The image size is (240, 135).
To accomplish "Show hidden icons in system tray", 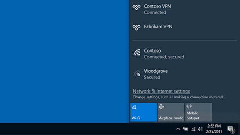I will click(x=178, y=129).
